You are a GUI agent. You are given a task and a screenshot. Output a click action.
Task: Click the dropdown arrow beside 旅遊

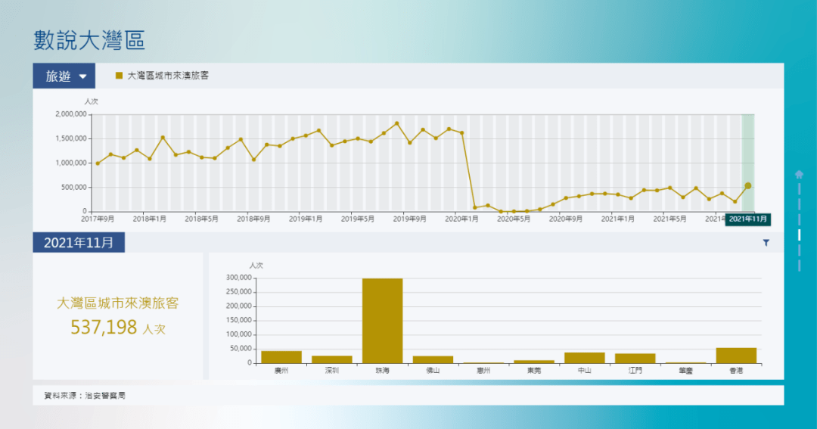(x=82, y=77)
